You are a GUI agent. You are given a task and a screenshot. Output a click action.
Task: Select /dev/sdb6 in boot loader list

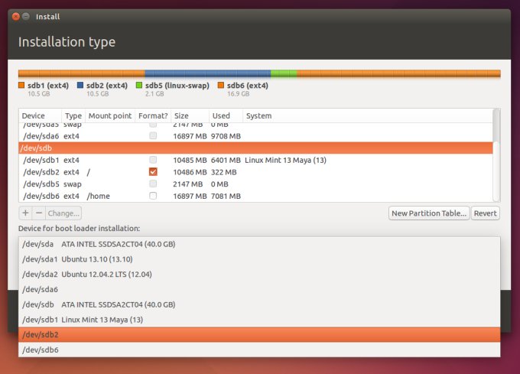(259, 350)
